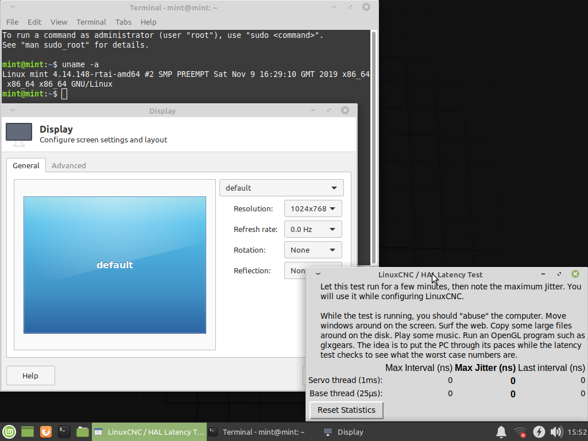Open the Terminal View menu
The height and width of the screenshot is (441, 588).
coord(59,22)
